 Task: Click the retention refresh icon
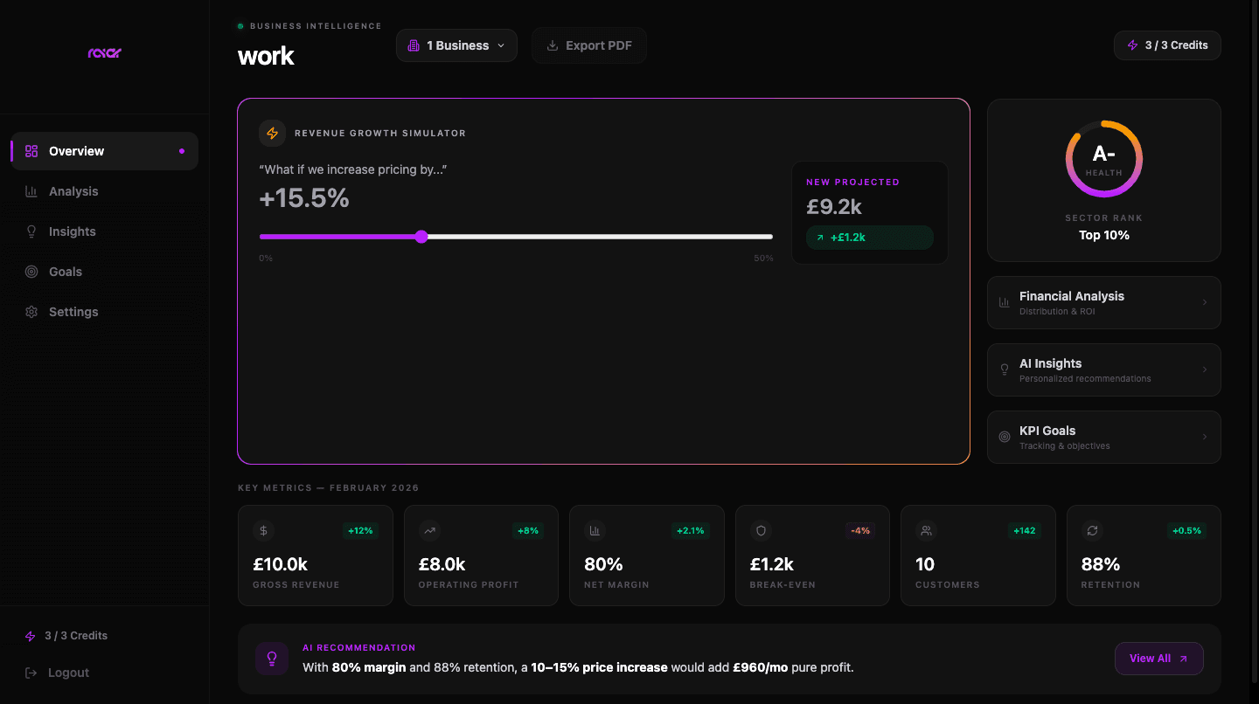coord(1092,530)
